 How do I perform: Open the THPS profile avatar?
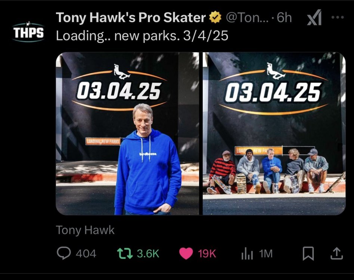click(28, 32)
